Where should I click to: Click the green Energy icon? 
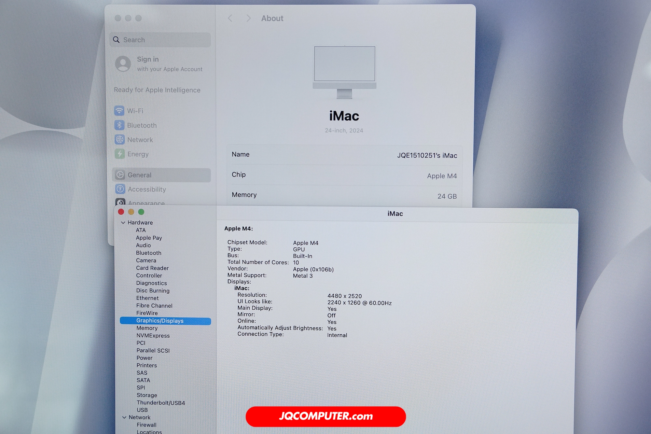[x=119, y=154]
